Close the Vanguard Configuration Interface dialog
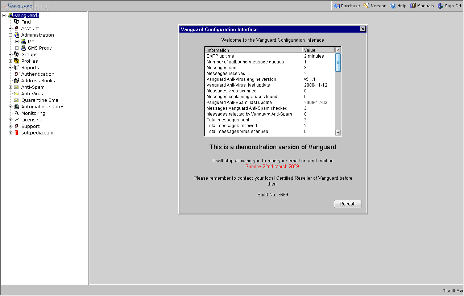 [362, 29]
